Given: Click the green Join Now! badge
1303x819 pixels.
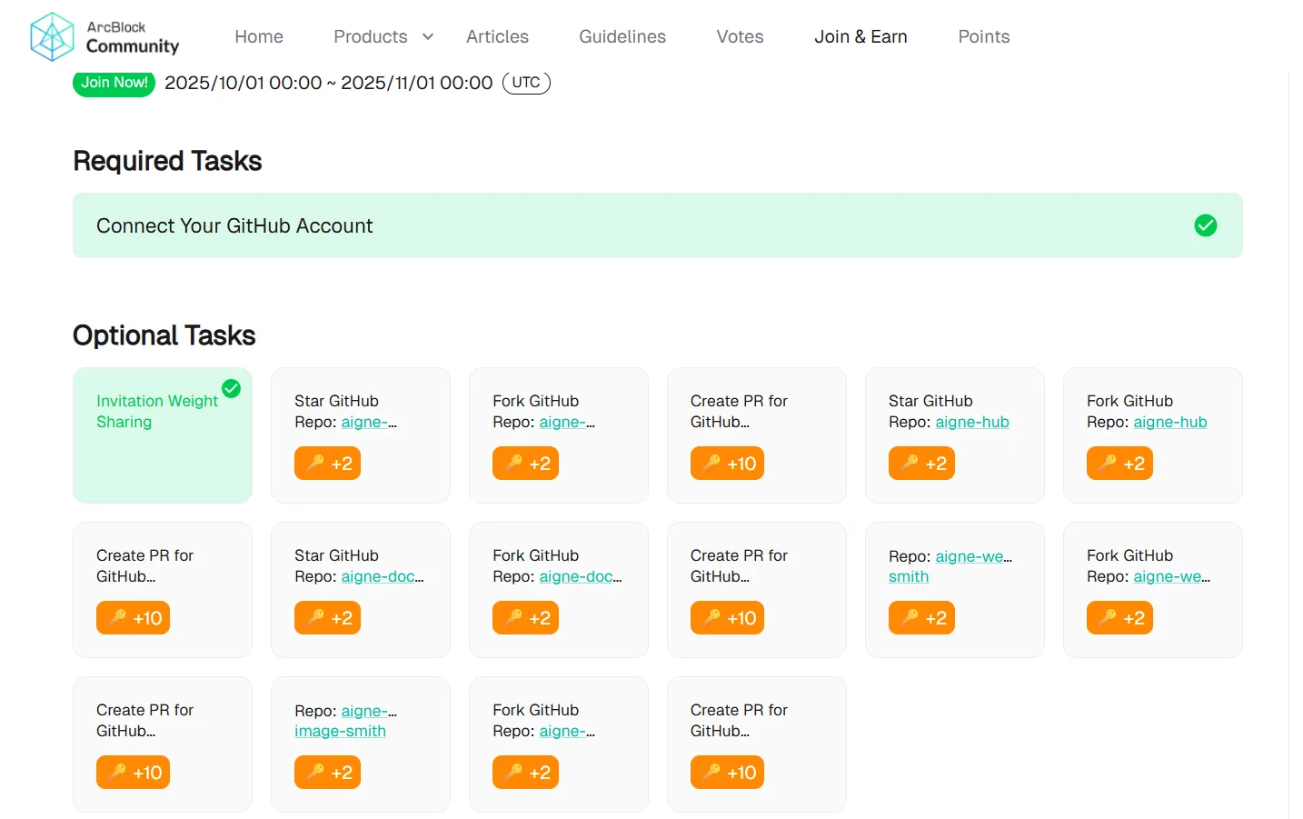Looking at the screenshot, I should pyautogui.click(x=114, y=83).
